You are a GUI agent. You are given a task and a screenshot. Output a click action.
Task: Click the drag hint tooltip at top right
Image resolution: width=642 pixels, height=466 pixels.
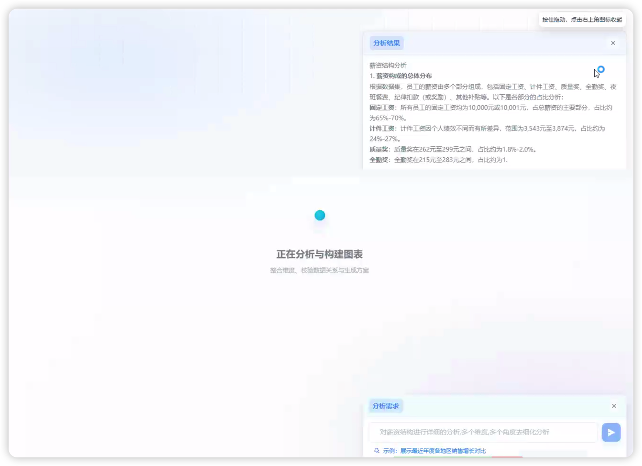(x=582, y=20)
